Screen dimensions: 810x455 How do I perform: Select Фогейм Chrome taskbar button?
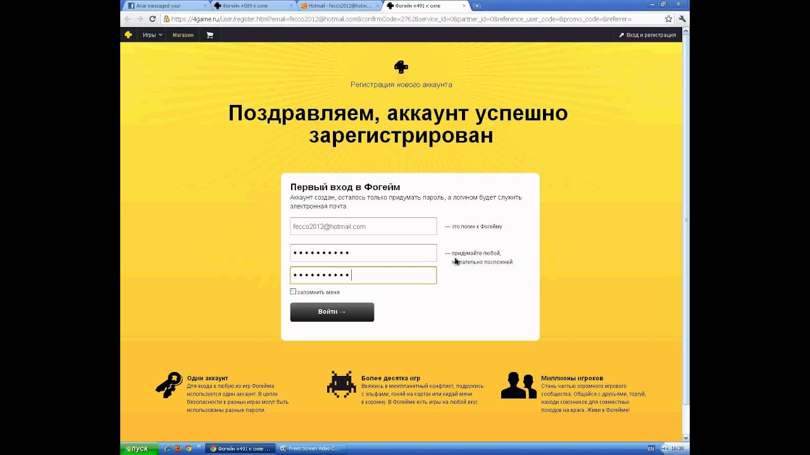240,448
